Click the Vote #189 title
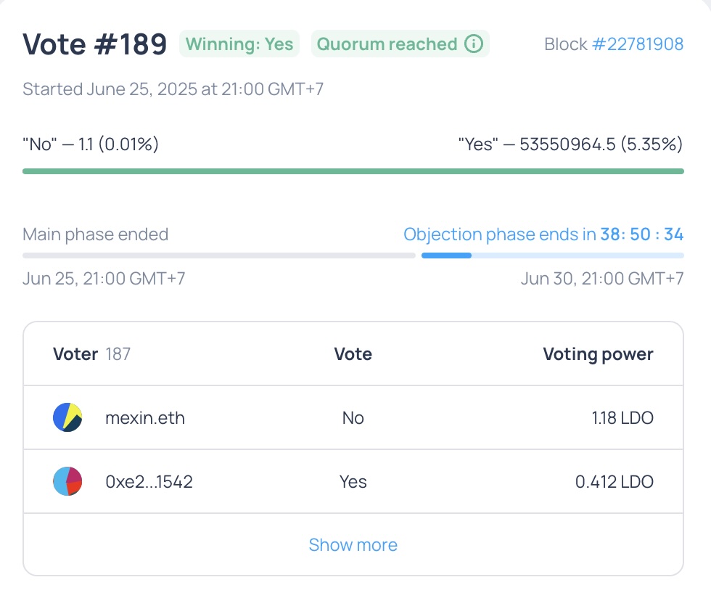 [95, 44]
